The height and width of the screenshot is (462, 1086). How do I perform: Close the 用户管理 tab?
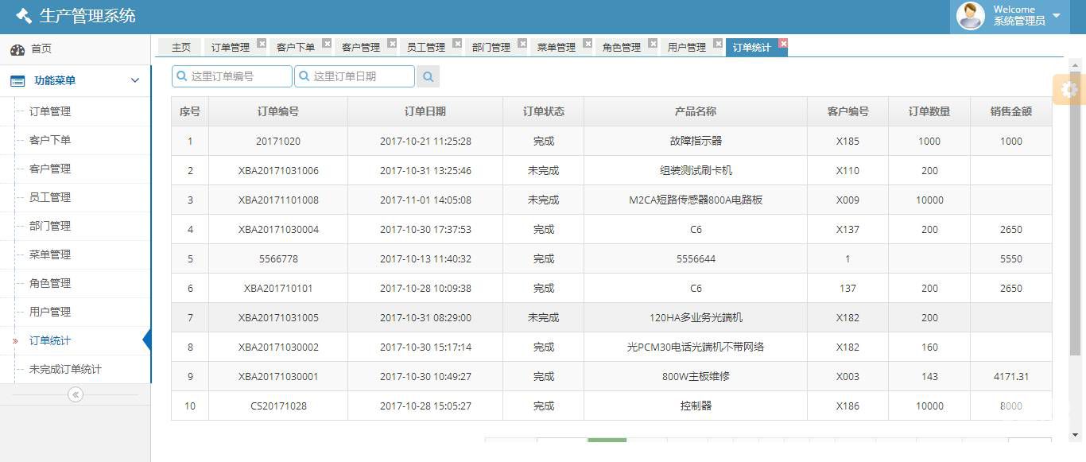pos(718,44)
